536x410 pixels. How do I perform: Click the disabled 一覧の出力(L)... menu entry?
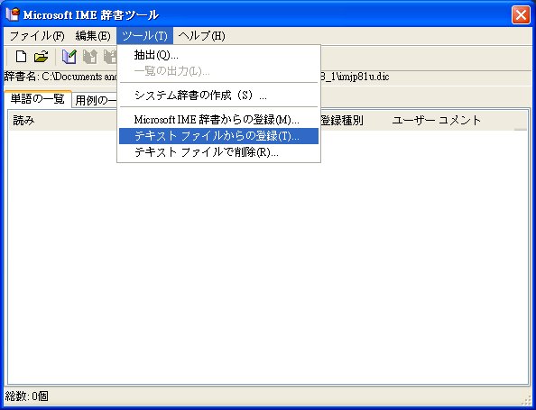click(x=218, y=71)
